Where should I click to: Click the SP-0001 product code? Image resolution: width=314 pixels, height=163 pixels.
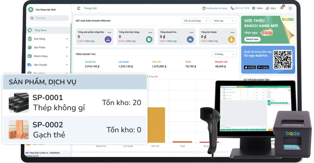pos(48,98)
